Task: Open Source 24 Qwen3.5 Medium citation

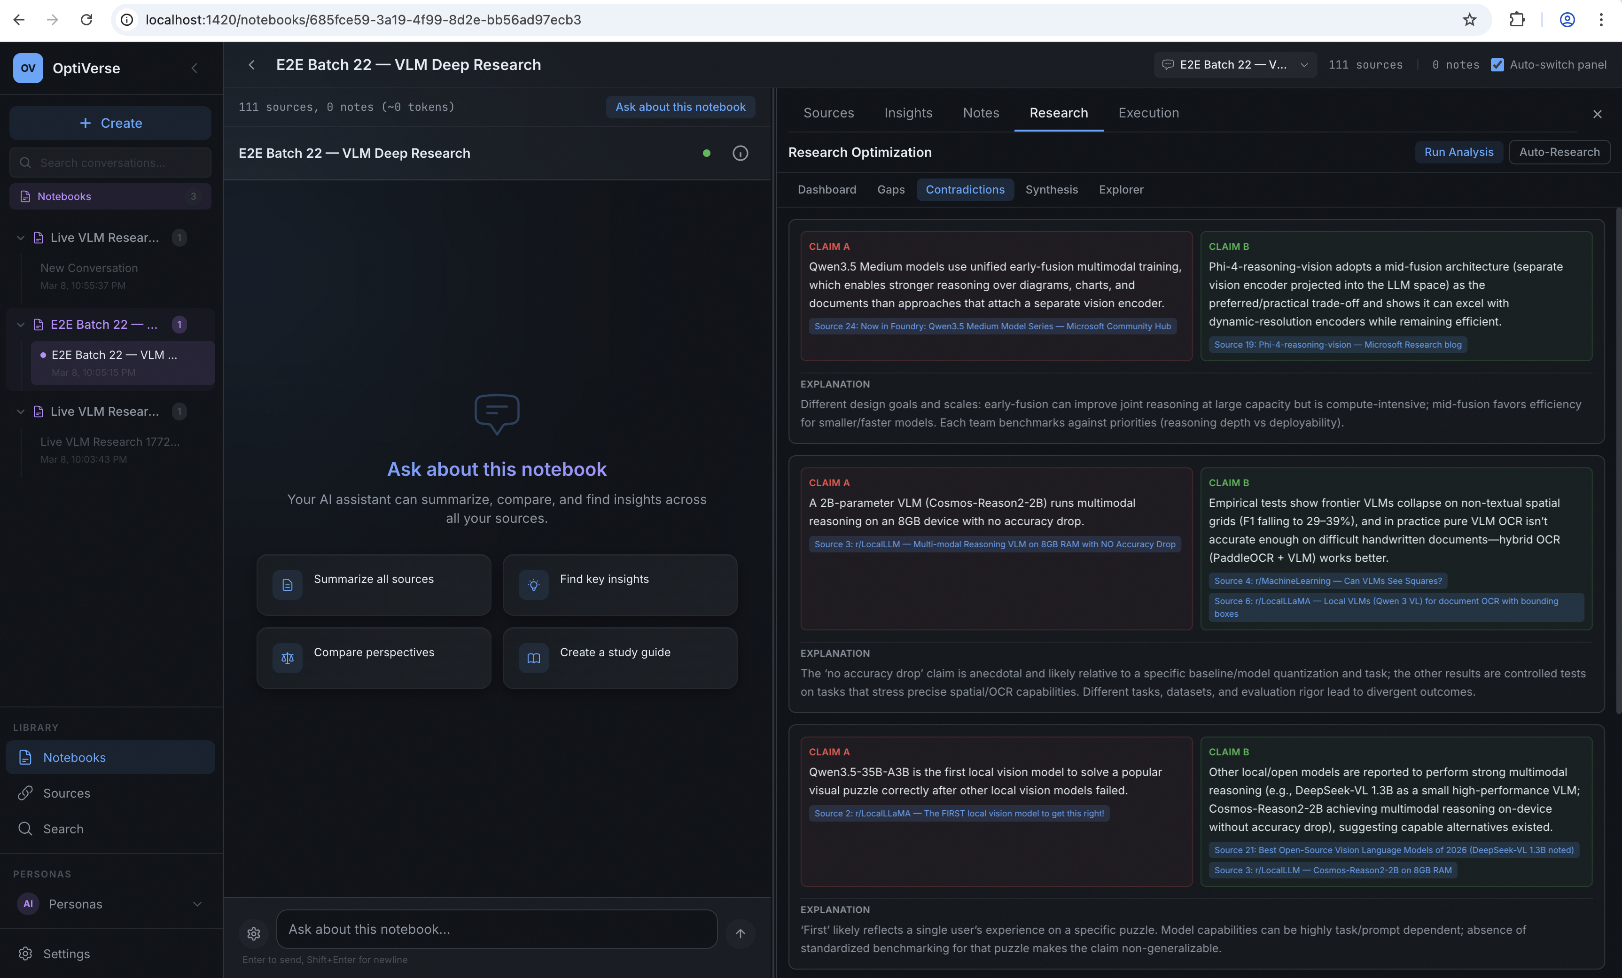Action: point(992,326)
